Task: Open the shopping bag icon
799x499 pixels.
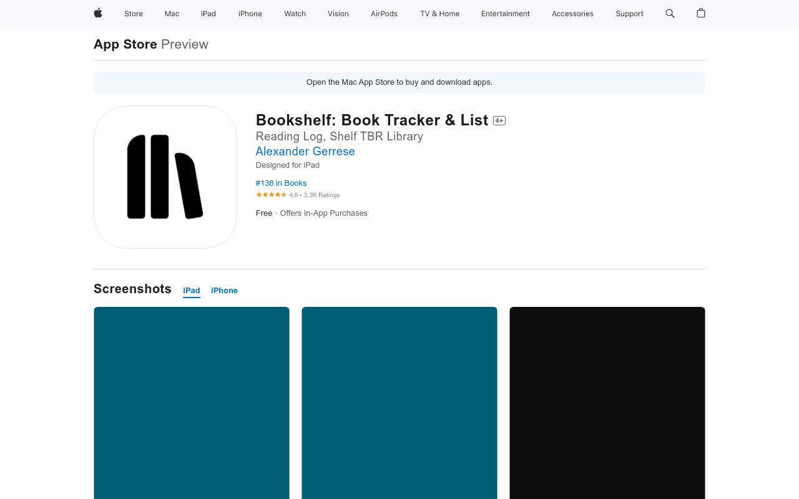Action: click(701, 13)
